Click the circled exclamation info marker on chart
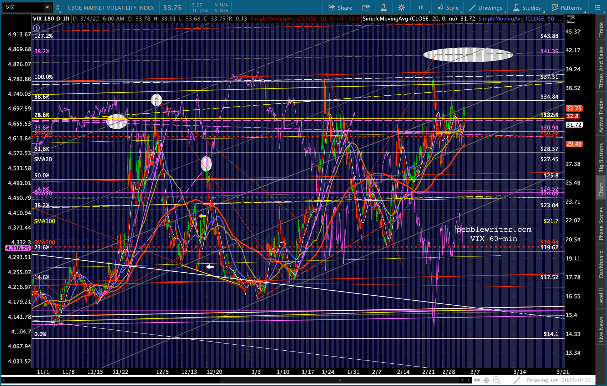The width and height of the screenshot is (607, 386). (x=36, y=28)
